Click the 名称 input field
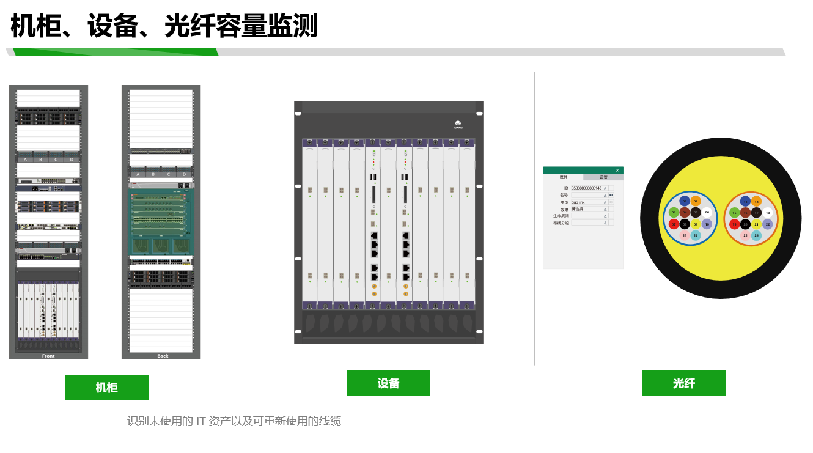The height and width of the screenshot is (453, 813). pos(587,195)
